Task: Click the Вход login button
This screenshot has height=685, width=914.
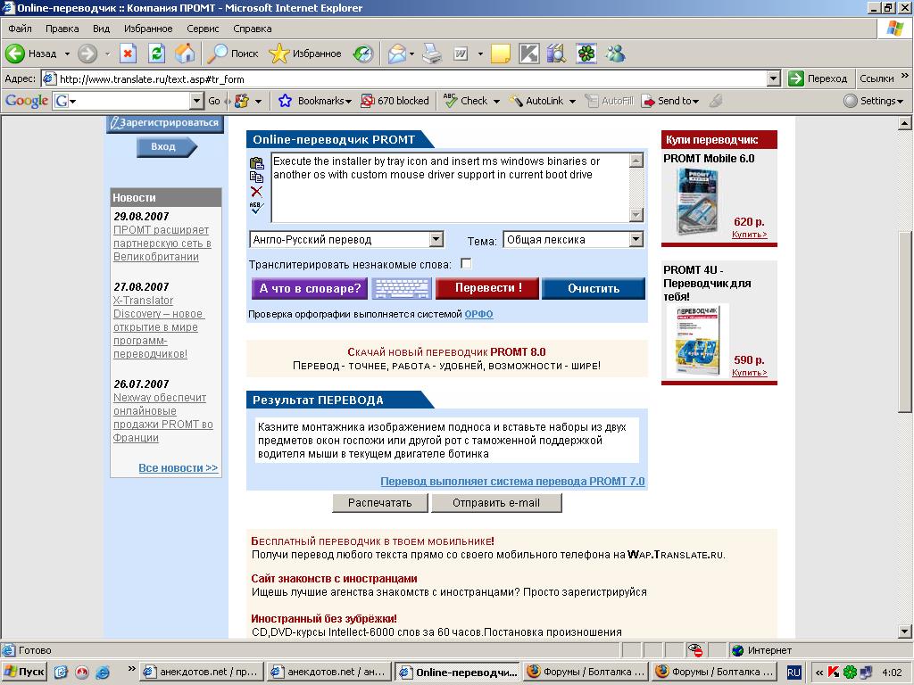Action: pyautogui.click(x=167, y=147)
